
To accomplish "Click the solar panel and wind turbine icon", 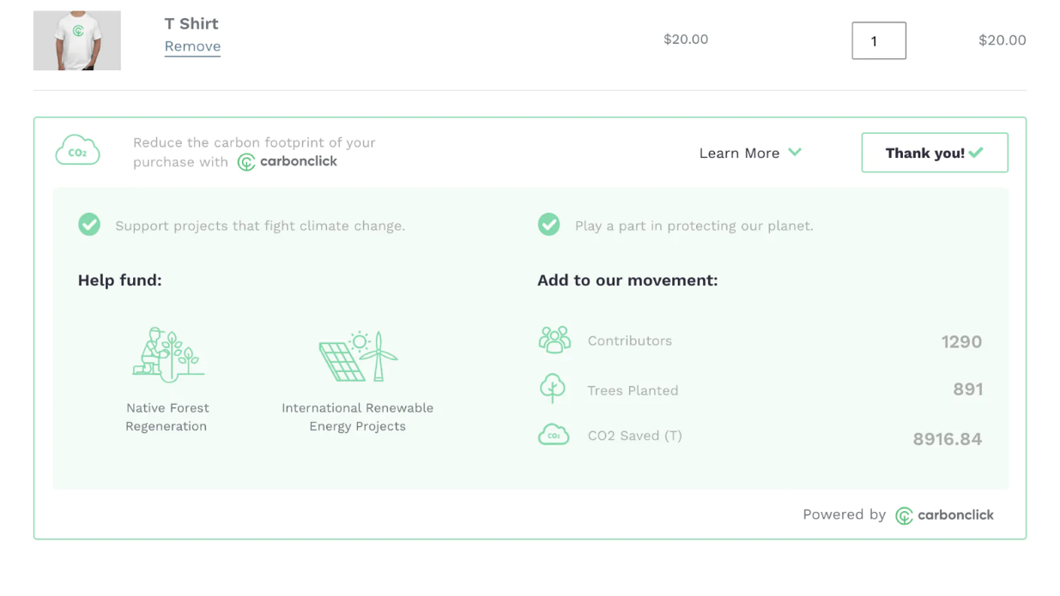I will pyautogui.click(x=358, y=356).
